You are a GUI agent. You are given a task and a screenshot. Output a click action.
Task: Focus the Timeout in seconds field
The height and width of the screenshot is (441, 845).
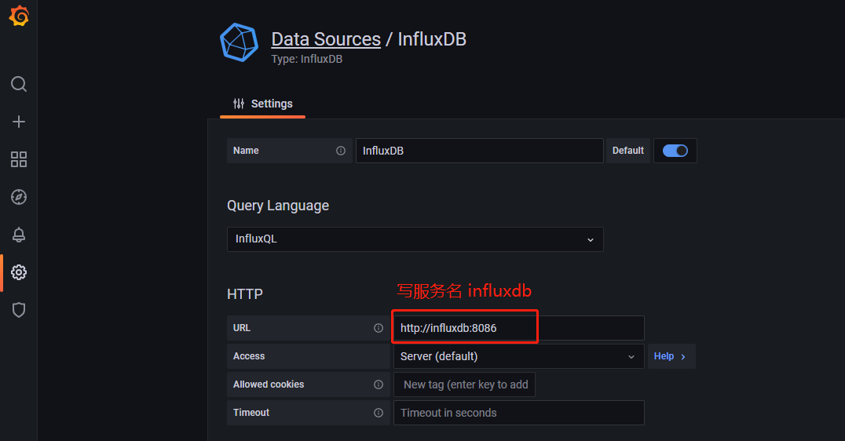519,413
